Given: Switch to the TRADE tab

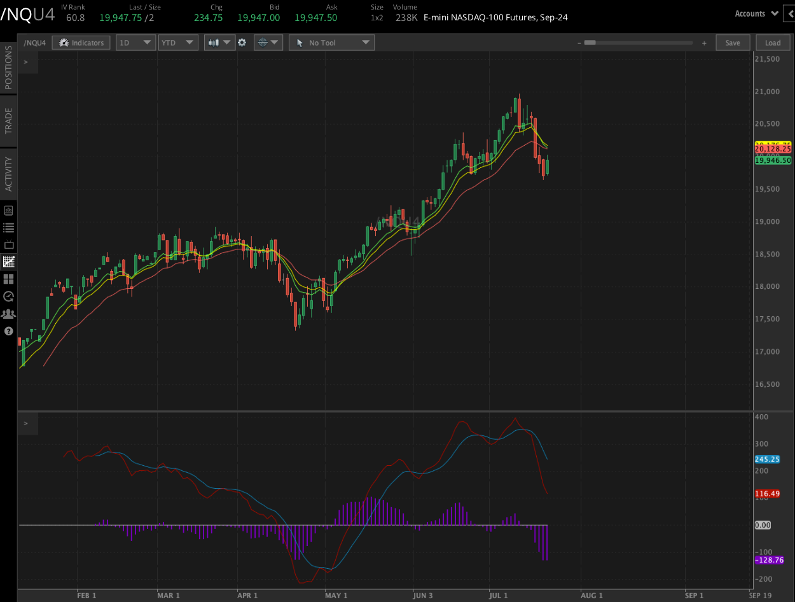Looking at the screenshot, I should pos(9,121).
